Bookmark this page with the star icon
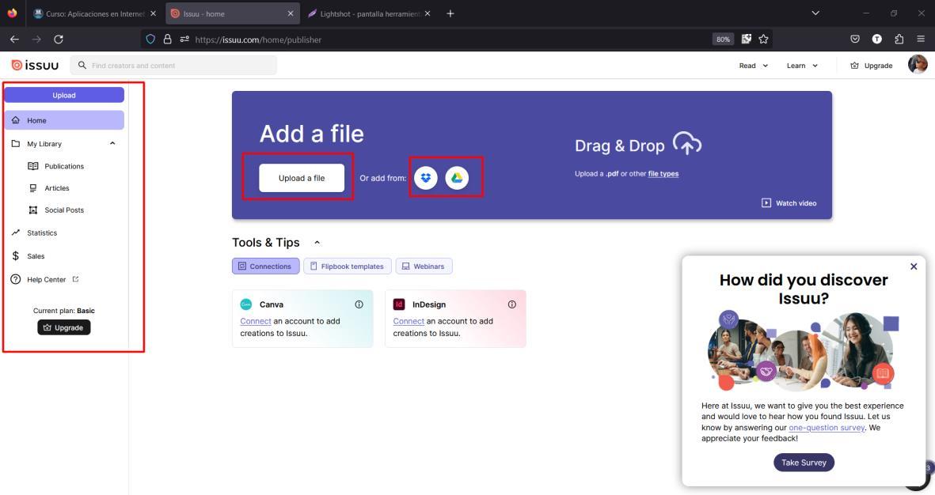The height and width of the screenshot is (495, 935). (763, 40)
